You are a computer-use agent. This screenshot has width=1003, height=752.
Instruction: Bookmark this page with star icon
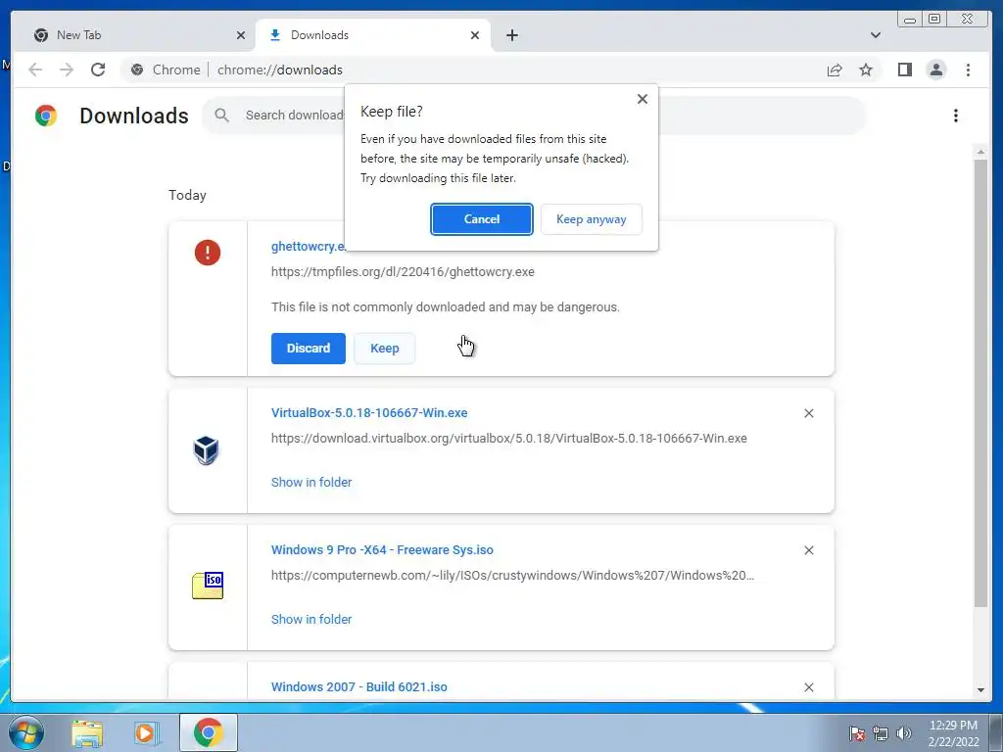(x=866, y=70)
